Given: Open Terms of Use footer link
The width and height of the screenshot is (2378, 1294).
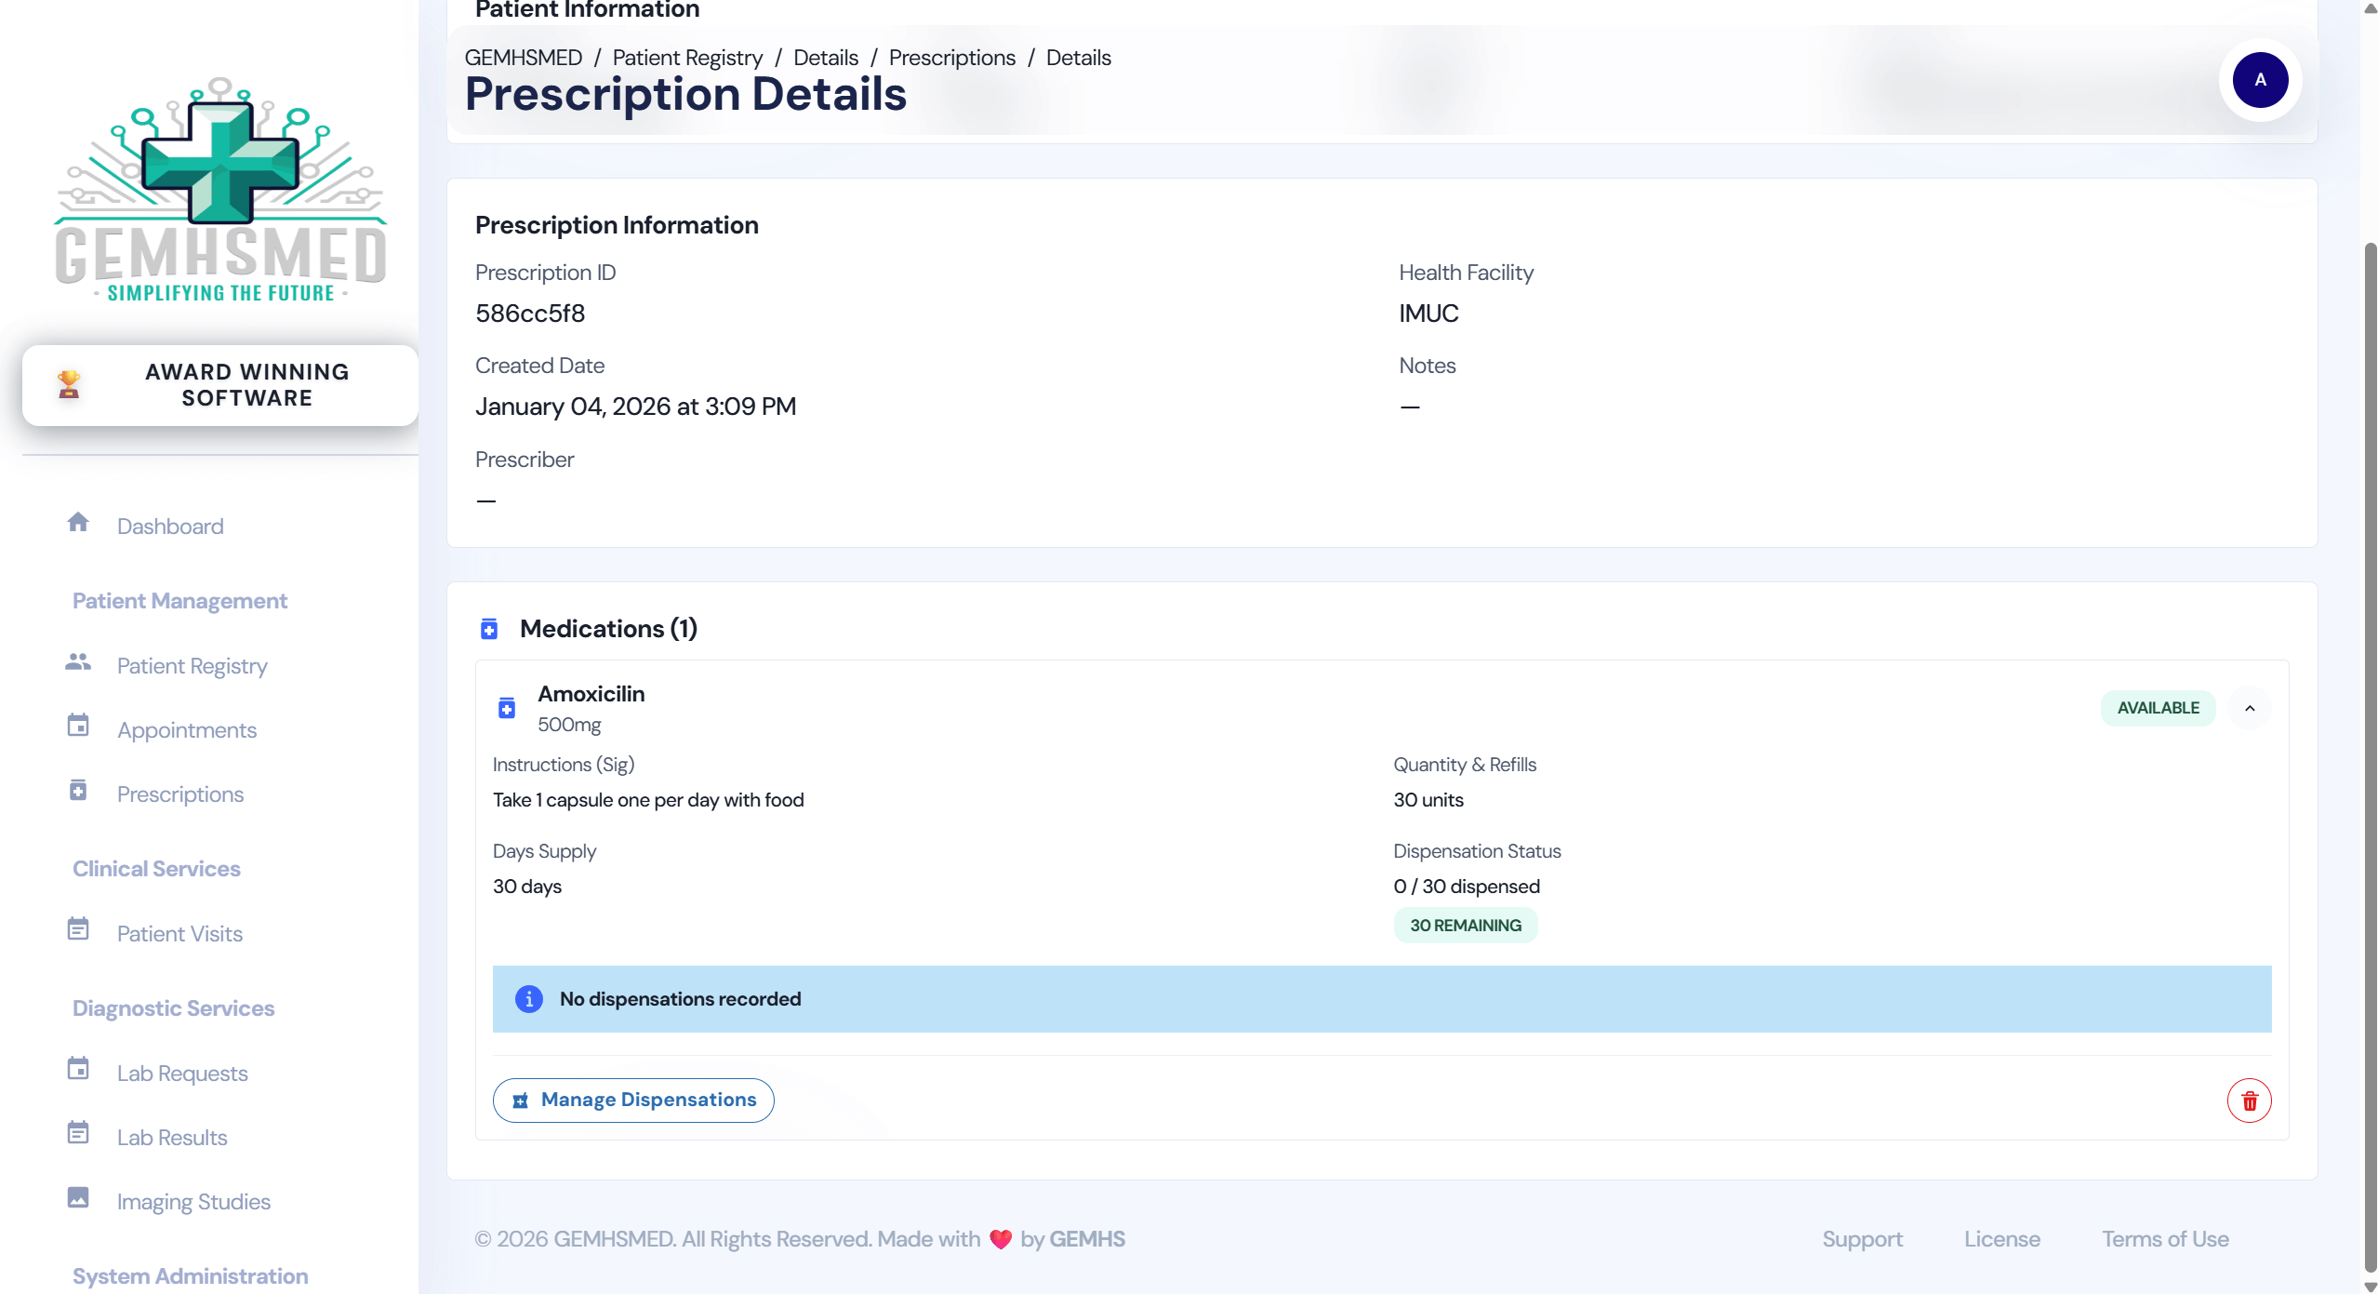Looking at the screenshot, I should [2165, 1239].
